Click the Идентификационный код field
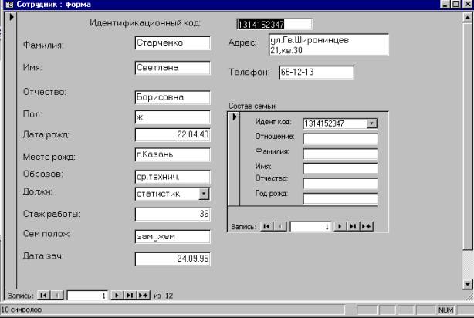The height and width of the screenshot is (318, 474). [x=274, y=24]
